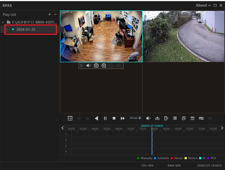
Task: Click the timeline playhead marker at 13:38:28
Action: 152,141
